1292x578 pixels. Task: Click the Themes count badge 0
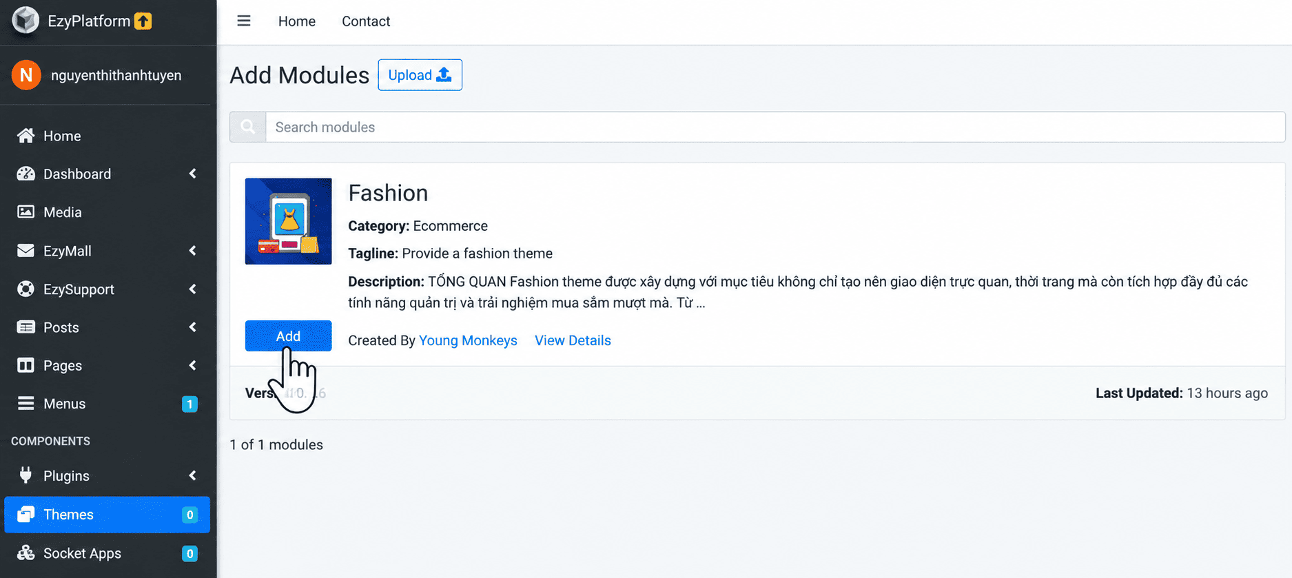coord(189,515)
